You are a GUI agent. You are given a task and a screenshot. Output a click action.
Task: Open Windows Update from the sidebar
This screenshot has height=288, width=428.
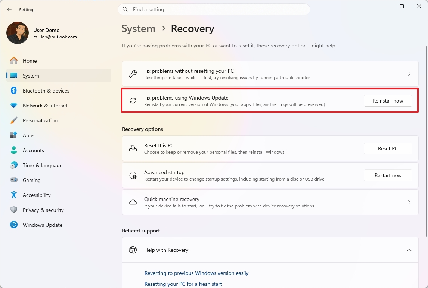(x=43, y=225)
